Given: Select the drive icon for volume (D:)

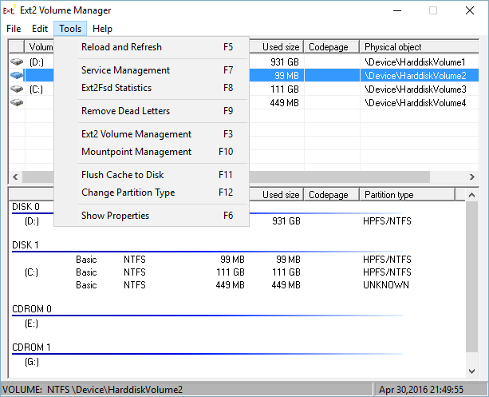Looking at the screenshot, I should click(17, 62).
